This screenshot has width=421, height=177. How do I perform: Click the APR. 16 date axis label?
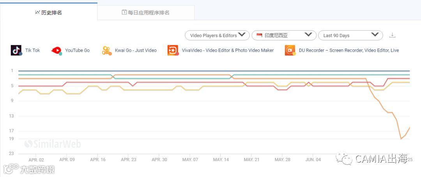point(98,159)
